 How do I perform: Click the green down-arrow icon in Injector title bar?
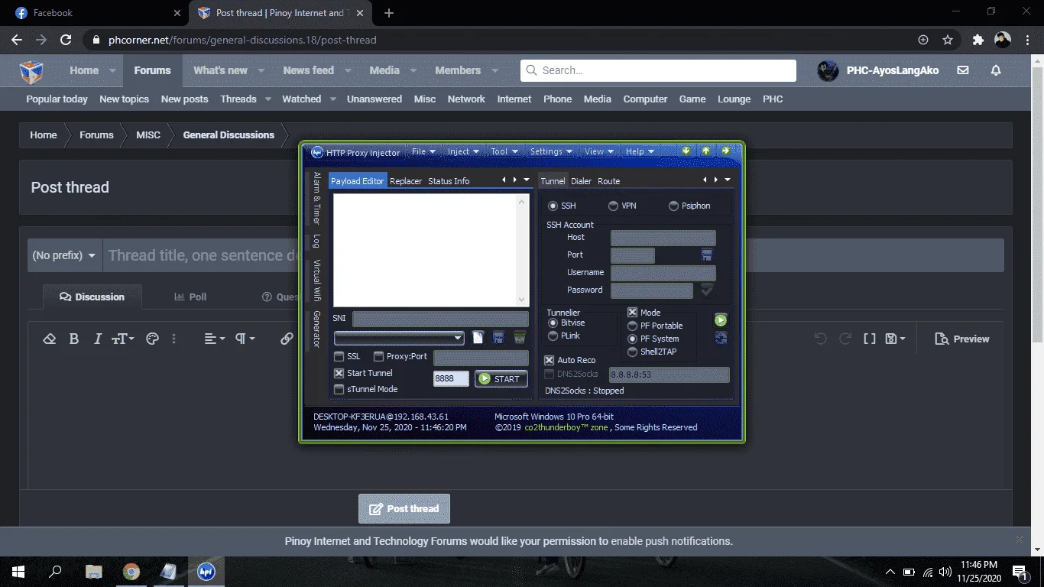point(686,151)
